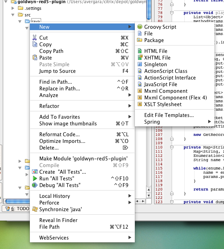Choose Optimize Imports...
The height and width of the screenshot is (249, 224).
(x=82, y=141)
